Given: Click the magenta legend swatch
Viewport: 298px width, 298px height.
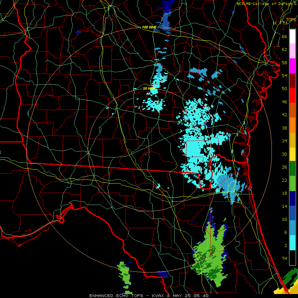Looking at the screenshot, I should tap(292, 66).
